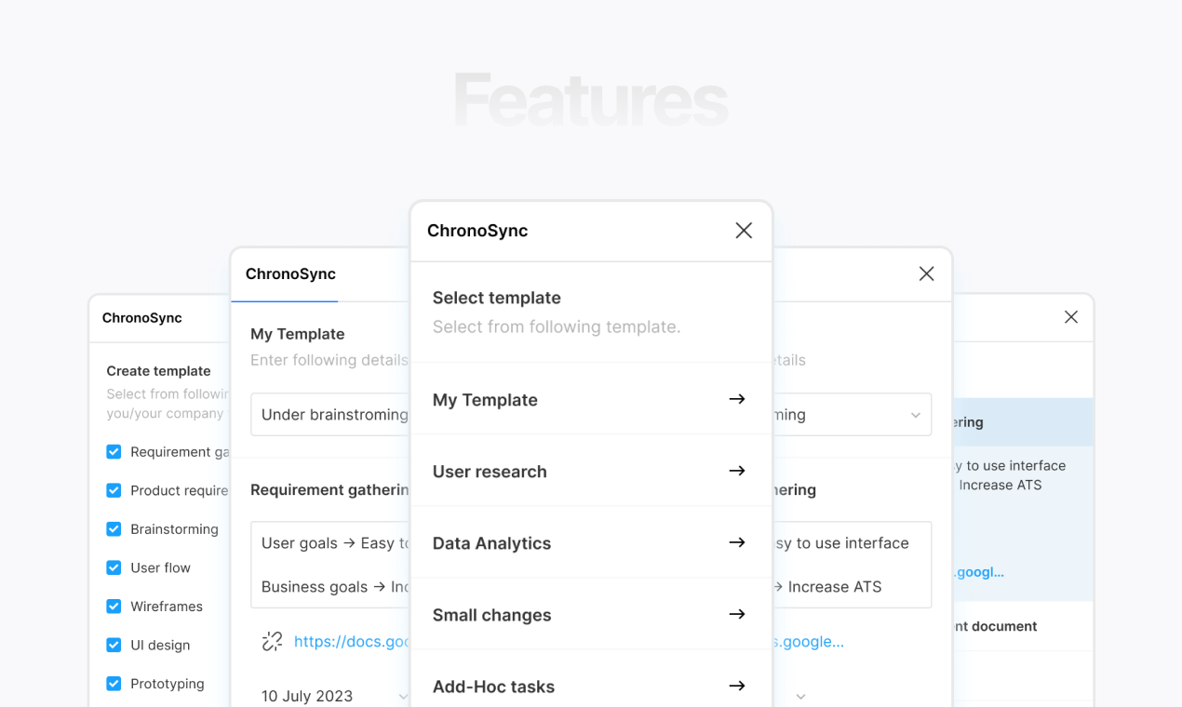This screenshot has width=1182, height=707.
Task: Open the 10 July 2023 date dropdown
Action: [330, 696]
